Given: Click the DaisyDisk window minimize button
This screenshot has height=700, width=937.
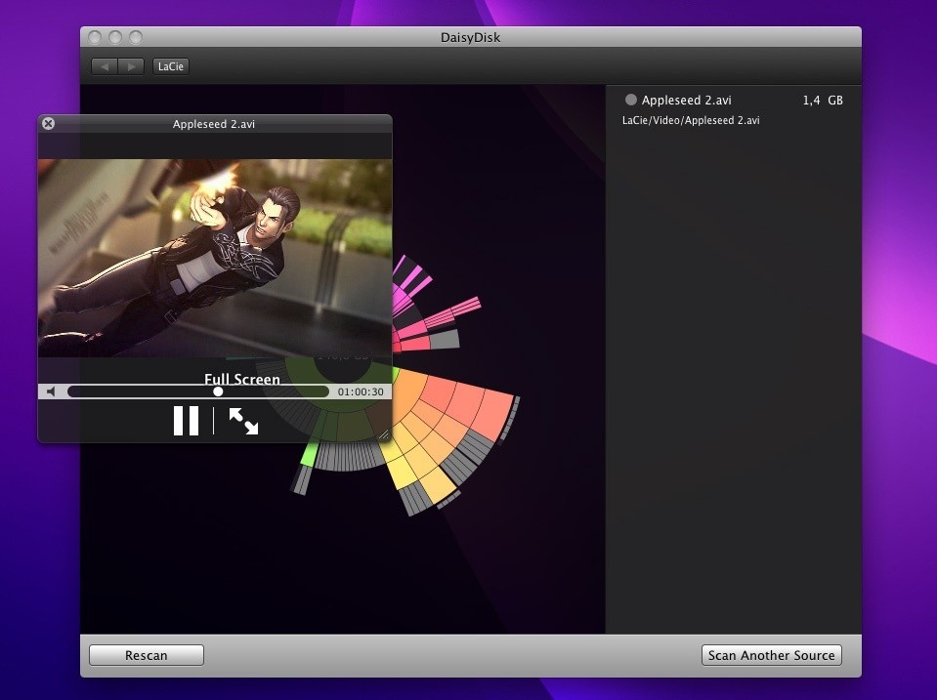Looking at the screenshot, I should point(115,38).
